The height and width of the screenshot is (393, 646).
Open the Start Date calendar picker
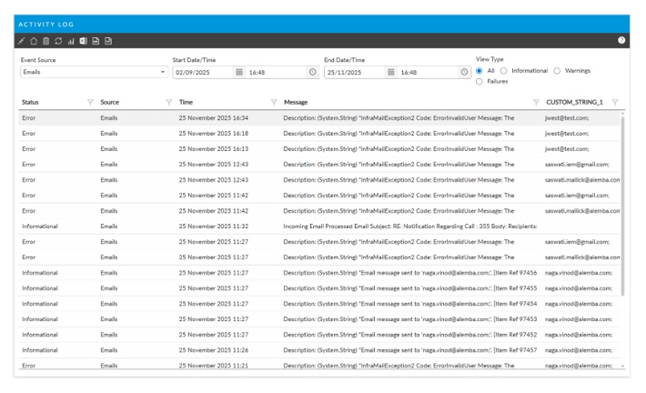point(239,72)
